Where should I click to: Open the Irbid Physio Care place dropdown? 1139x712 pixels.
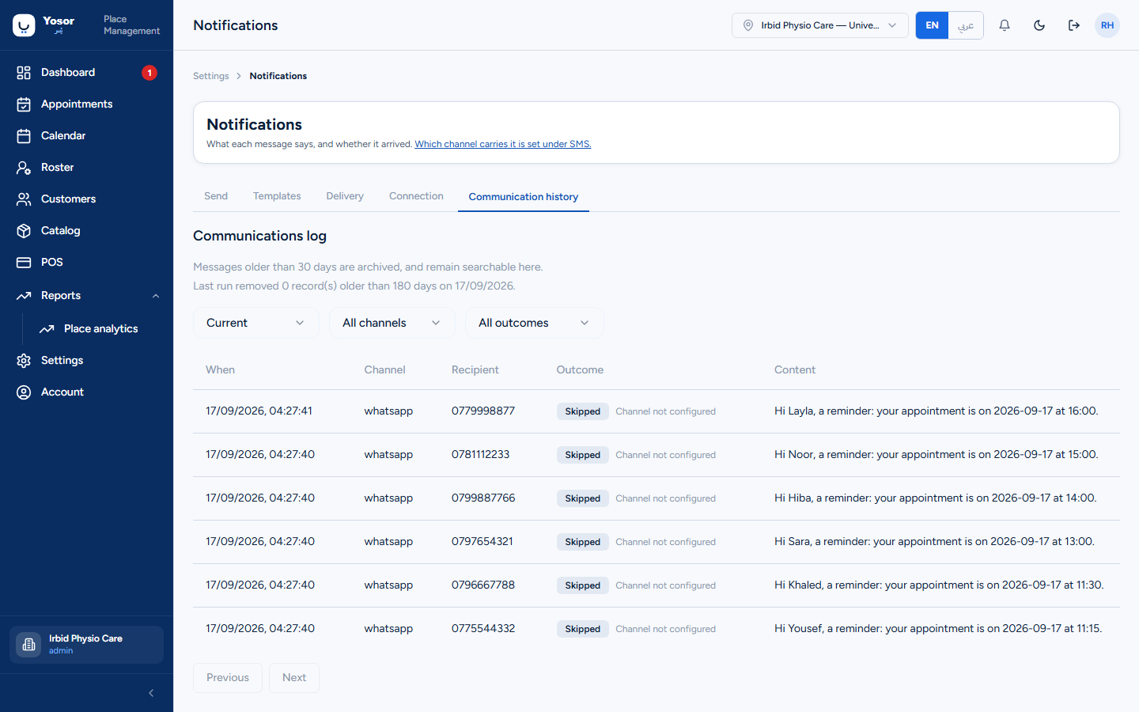[x=819, y=25]
